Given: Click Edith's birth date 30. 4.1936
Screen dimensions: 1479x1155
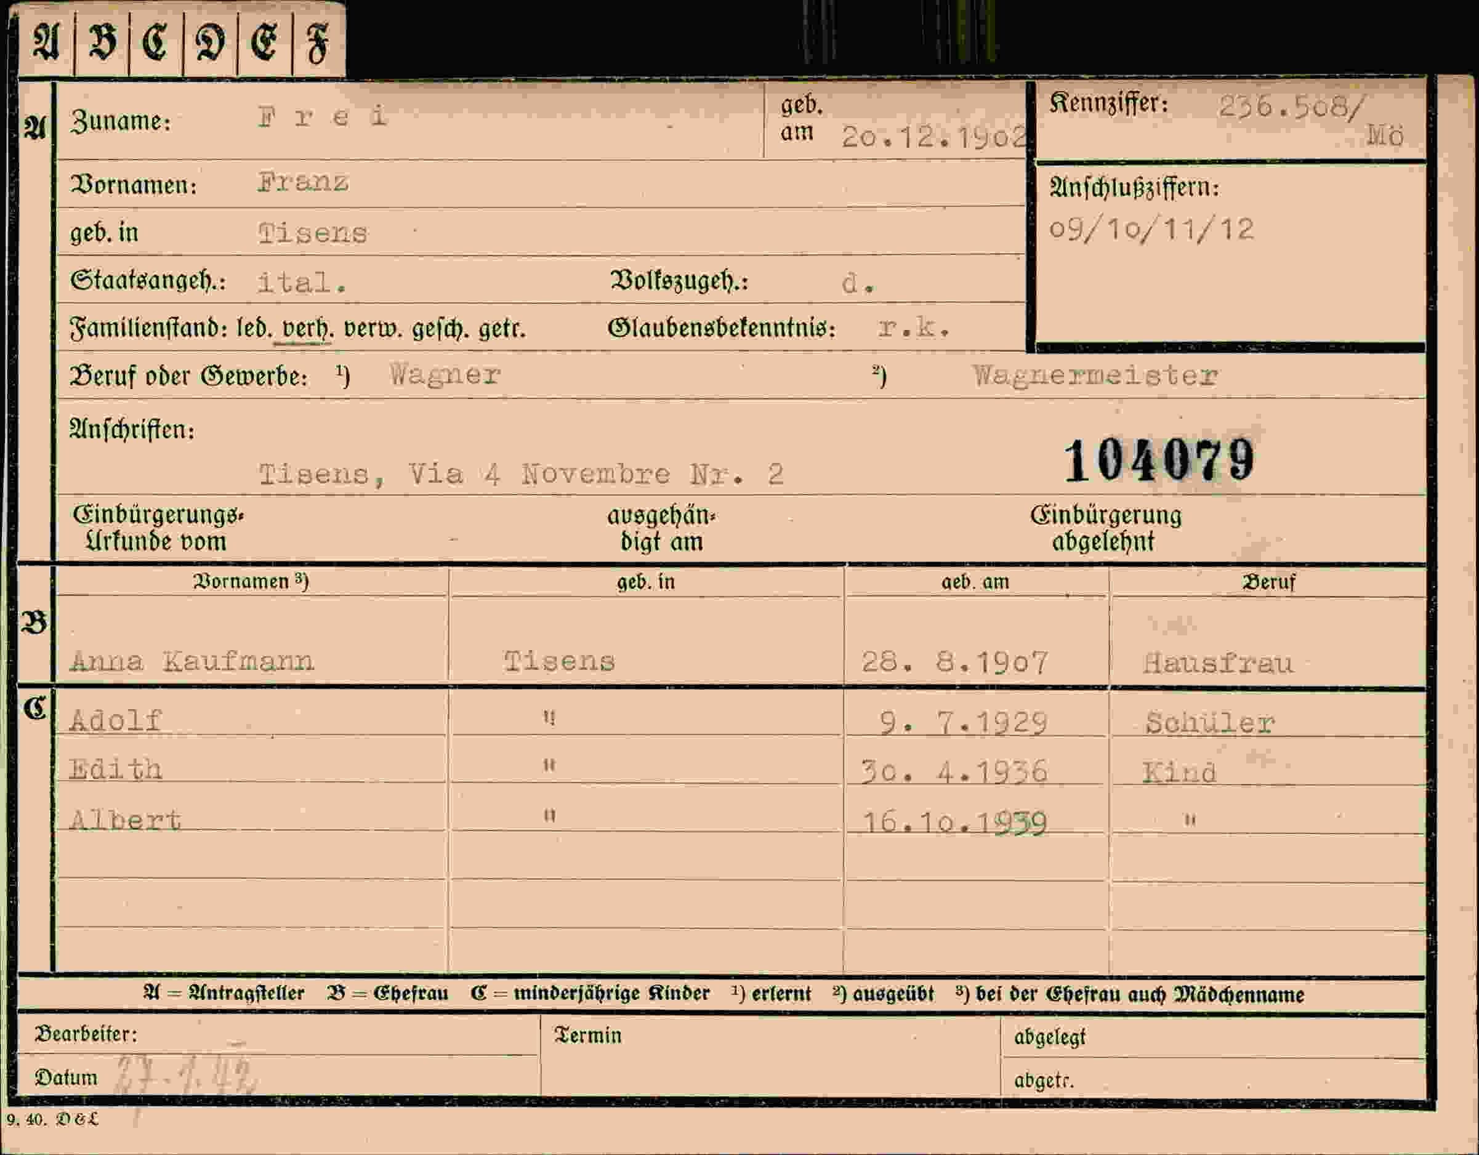Looking at the screenshot, I should point(954,772).
